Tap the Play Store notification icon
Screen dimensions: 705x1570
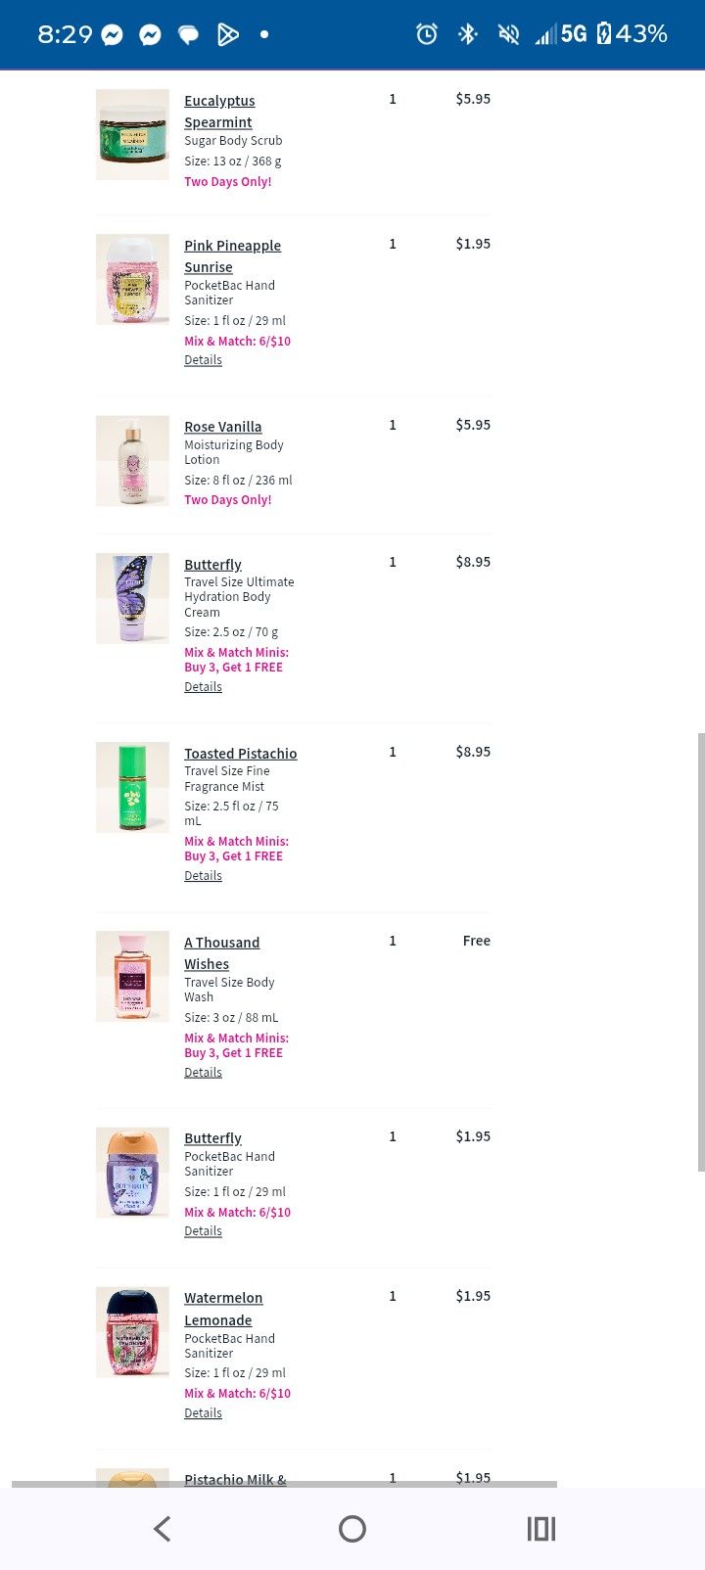point(227,35)
